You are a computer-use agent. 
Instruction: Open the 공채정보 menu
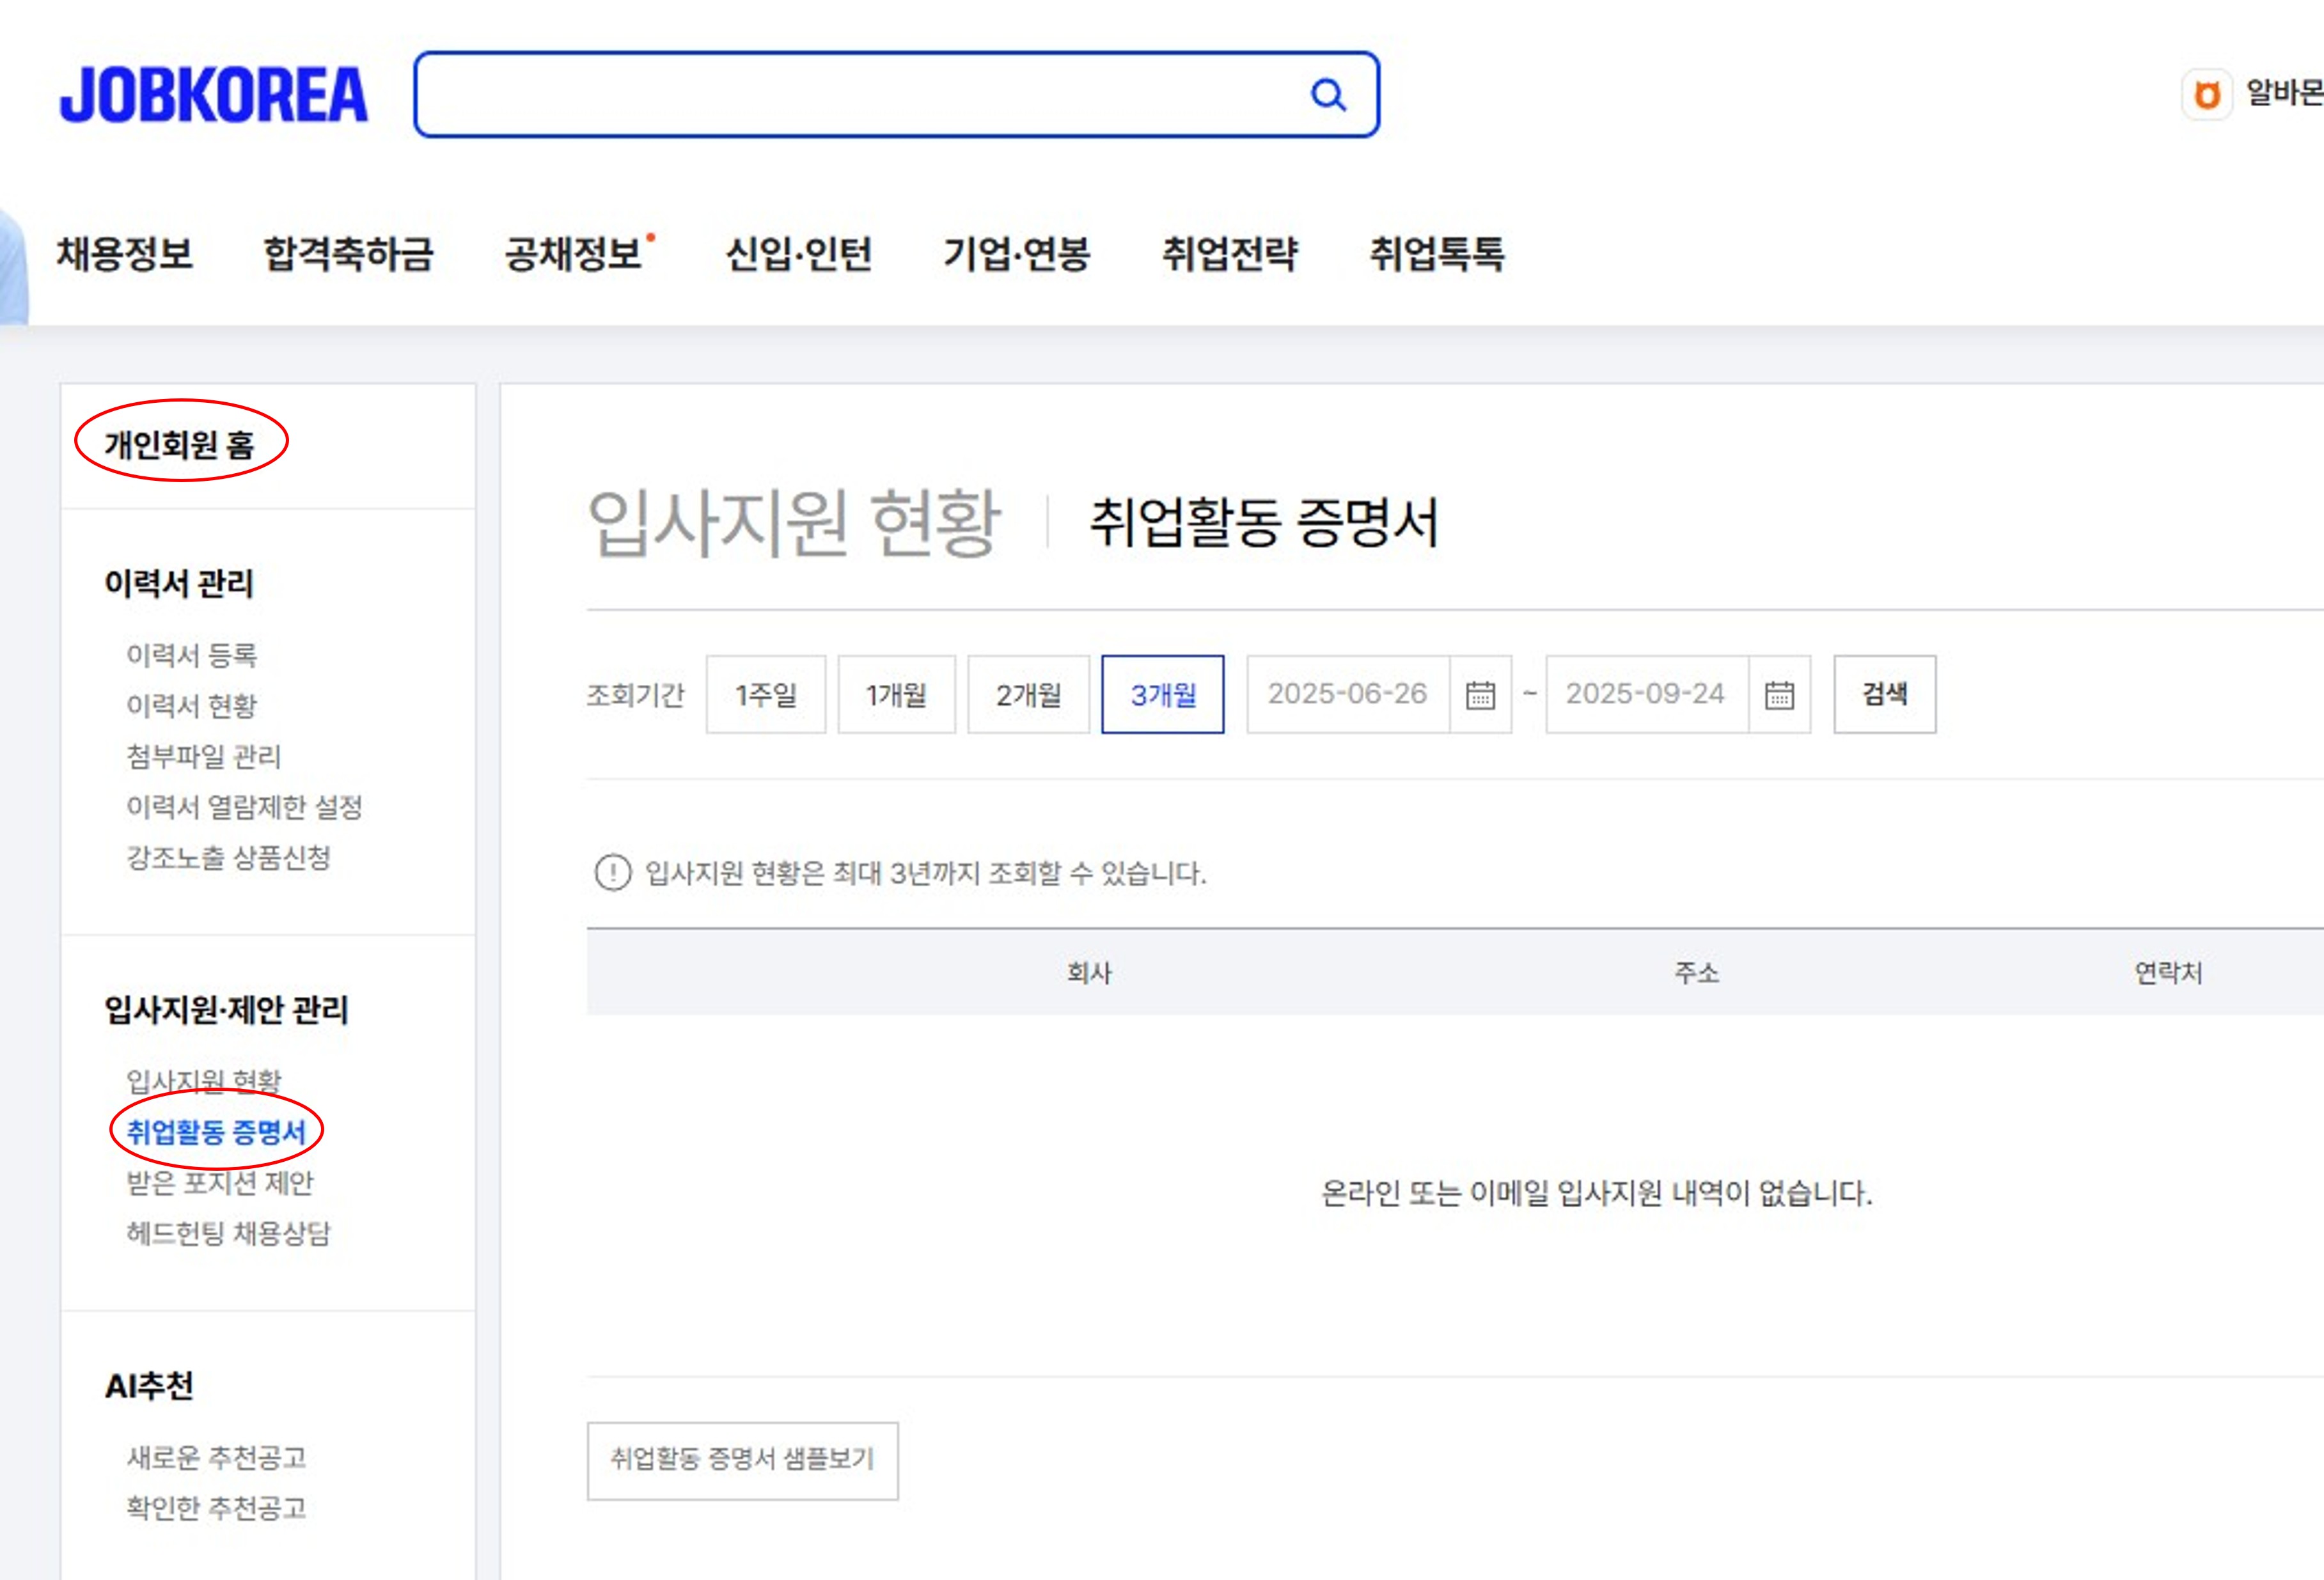(573, 254)
